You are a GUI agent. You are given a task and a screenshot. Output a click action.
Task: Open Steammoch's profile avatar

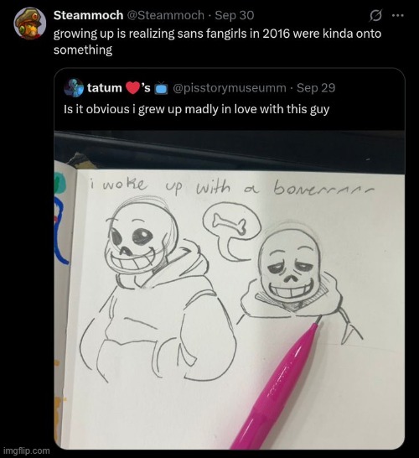pos(30,23)
